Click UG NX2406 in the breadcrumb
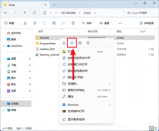The width and height of the screenshot is (159, 131). [68, 13]
